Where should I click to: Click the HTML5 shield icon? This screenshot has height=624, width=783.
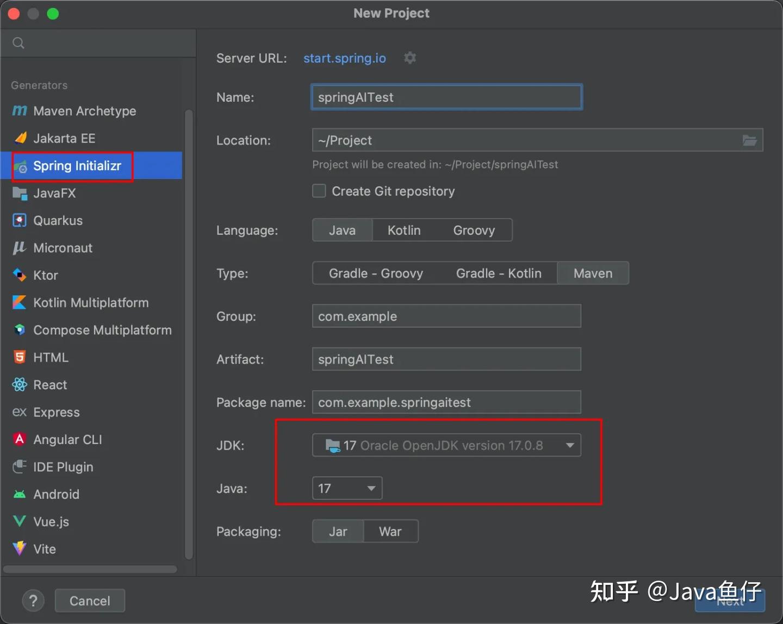20,357
